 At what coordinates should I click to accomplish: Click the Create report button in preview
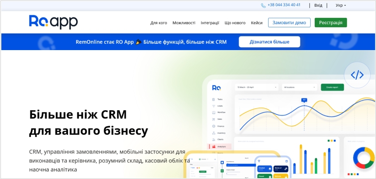tap(332, 87)
